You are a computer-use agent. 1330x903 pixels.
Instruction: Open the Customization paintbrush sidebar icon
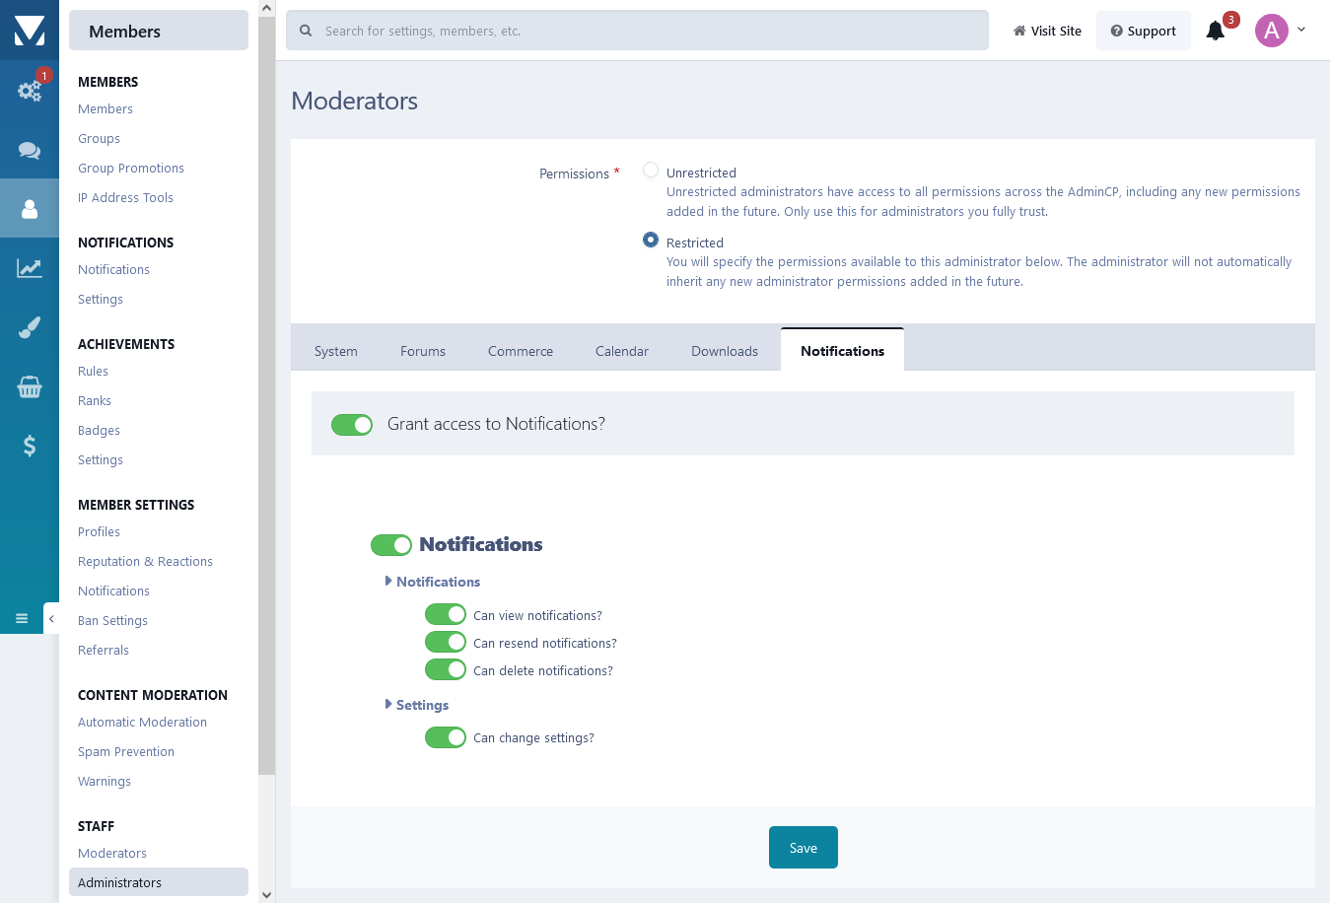[30, 327]
